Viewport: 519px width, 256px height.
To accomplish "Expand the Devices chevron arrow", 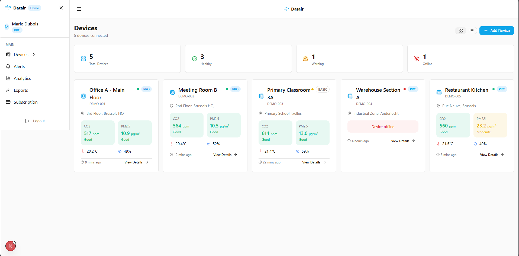I will [34, 54].
